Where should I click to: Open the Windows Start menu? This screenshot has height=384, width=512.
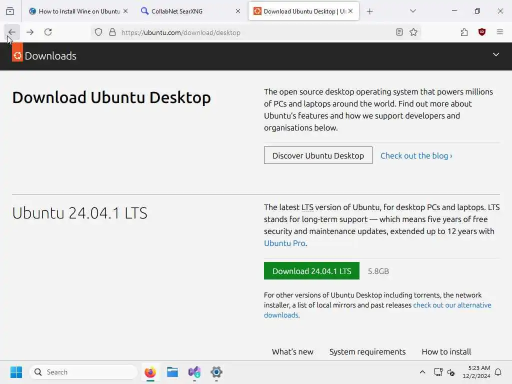[16, 372]
